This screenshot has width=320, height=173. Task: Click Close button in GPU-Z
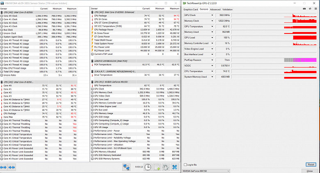tap(309, 171)
